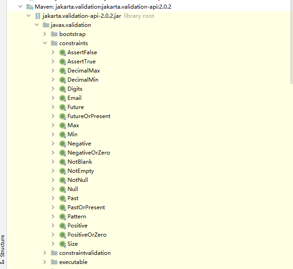
Task: Click the bootstrap folder icon
Action: coord(54,34)
